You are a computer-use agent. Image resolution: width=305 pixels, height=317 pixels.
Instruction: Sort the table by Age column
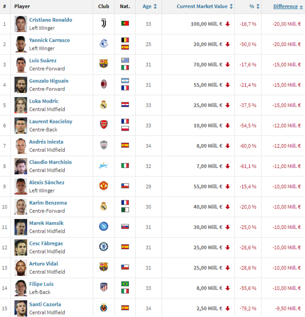coord(150,6)
